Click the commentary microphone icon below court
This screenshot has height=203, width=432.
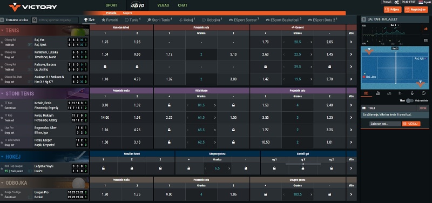(412, 93)
